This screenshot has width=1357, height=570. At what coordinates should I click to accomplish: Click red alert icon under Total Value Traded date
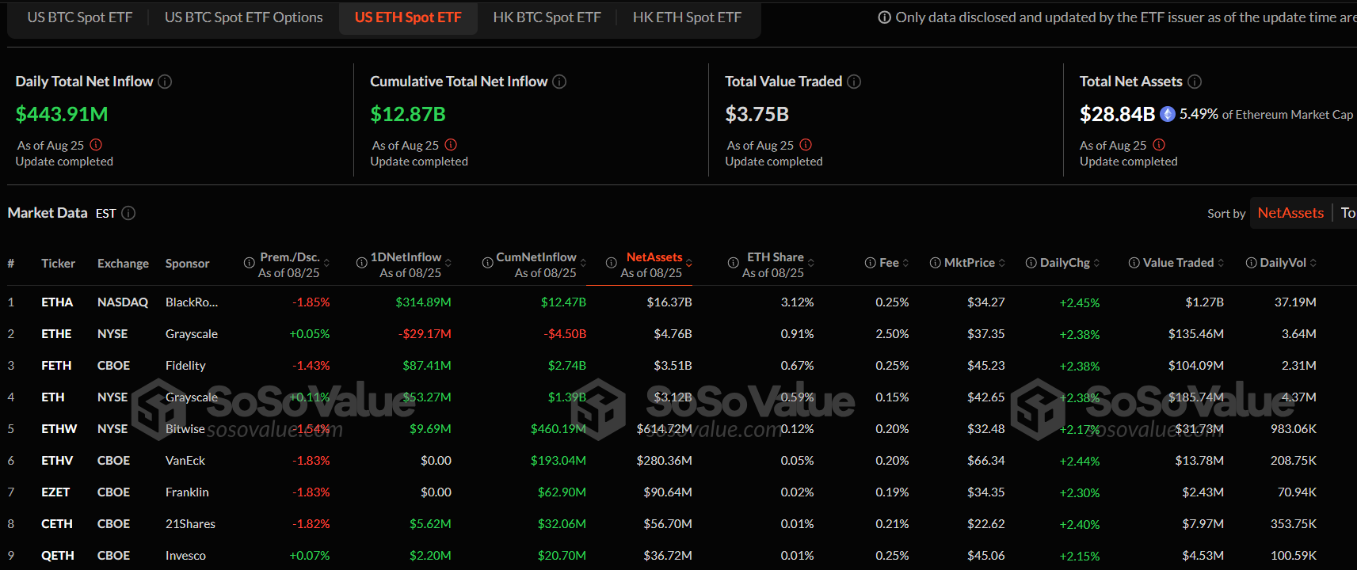tap(806, 145)
